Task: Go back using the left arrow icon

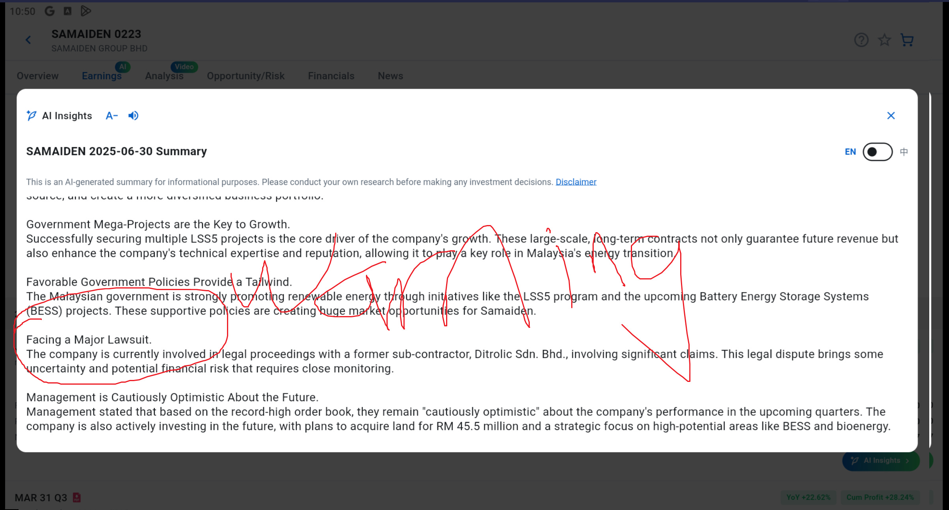Action: coord(28,40)
